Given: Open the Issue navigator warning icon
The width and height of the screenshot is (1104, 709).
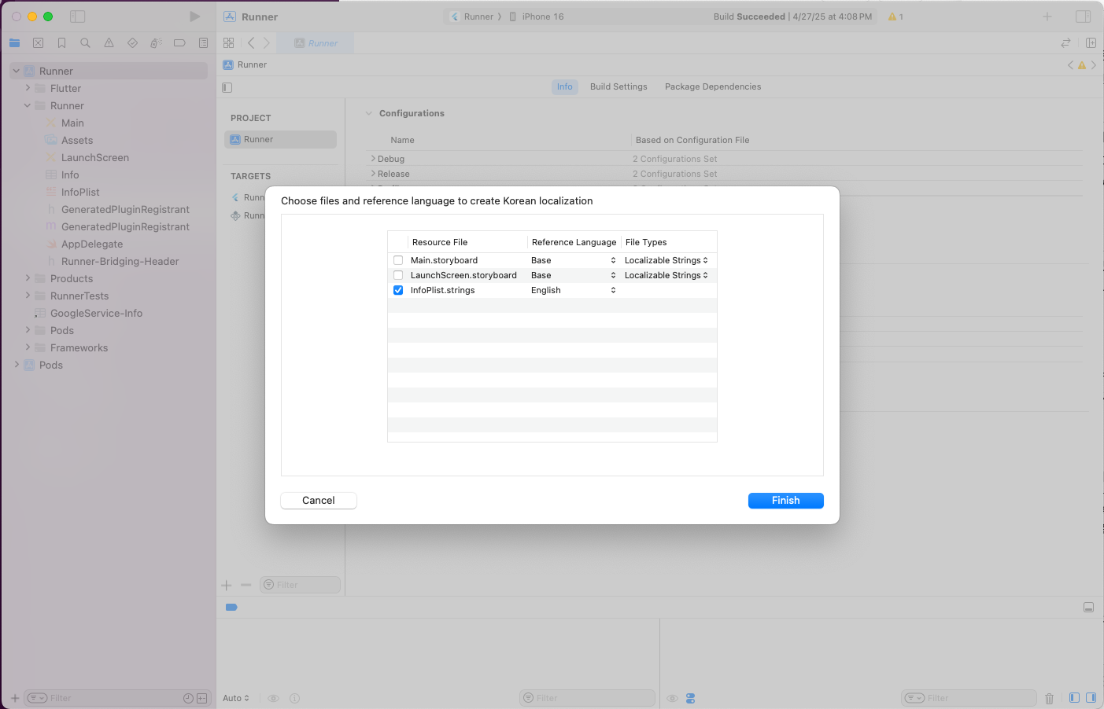Looking at the screenshot, I should (109, 43).
